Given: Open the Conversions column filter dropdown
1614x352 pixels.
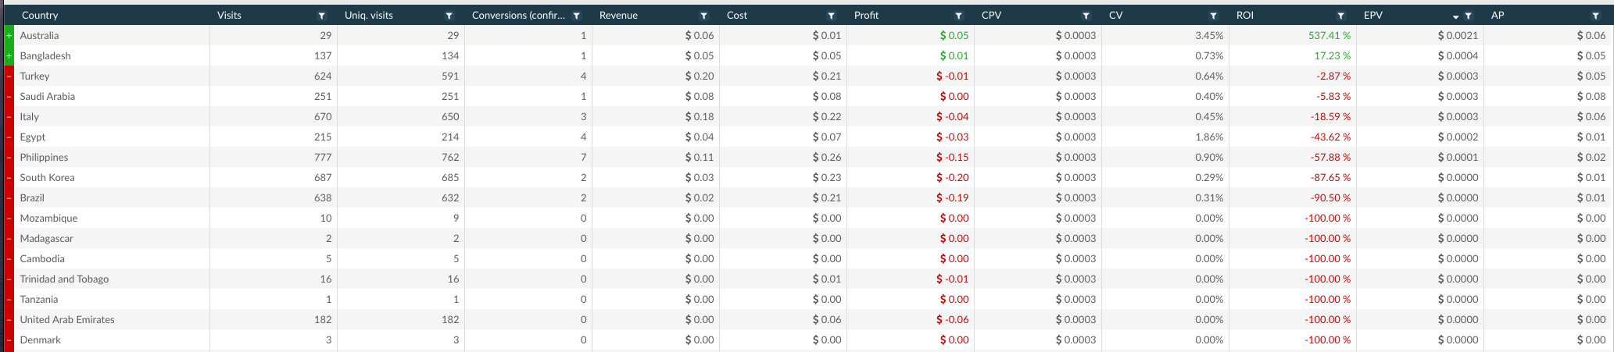Looking at the screenshot, I should (x=577, y=16).
